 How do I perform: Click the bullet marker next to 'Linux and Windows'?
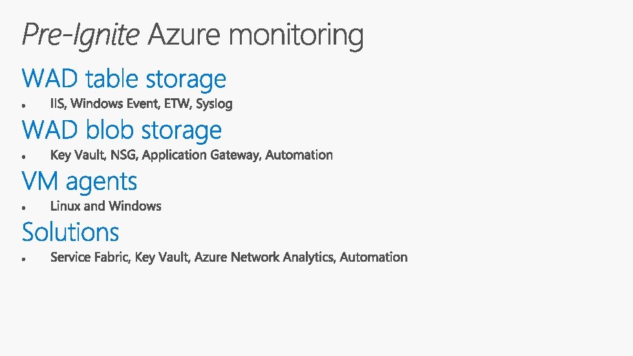coord(23,207)
